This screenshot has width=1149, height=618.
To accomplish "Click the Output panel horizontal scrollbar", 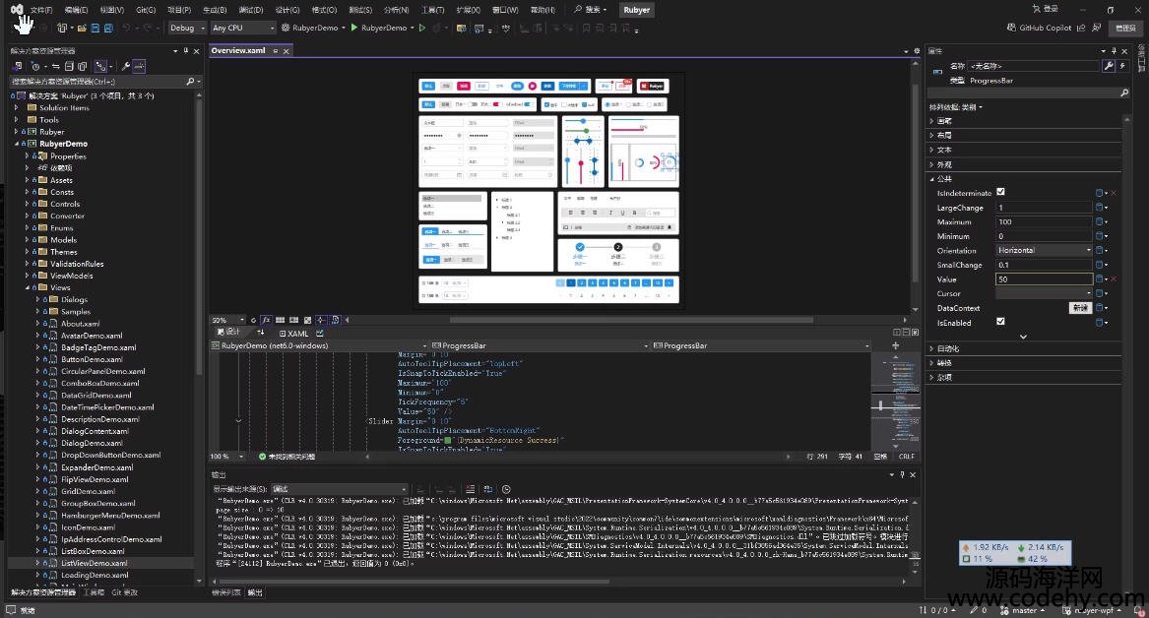I will (x=412, y=583).
